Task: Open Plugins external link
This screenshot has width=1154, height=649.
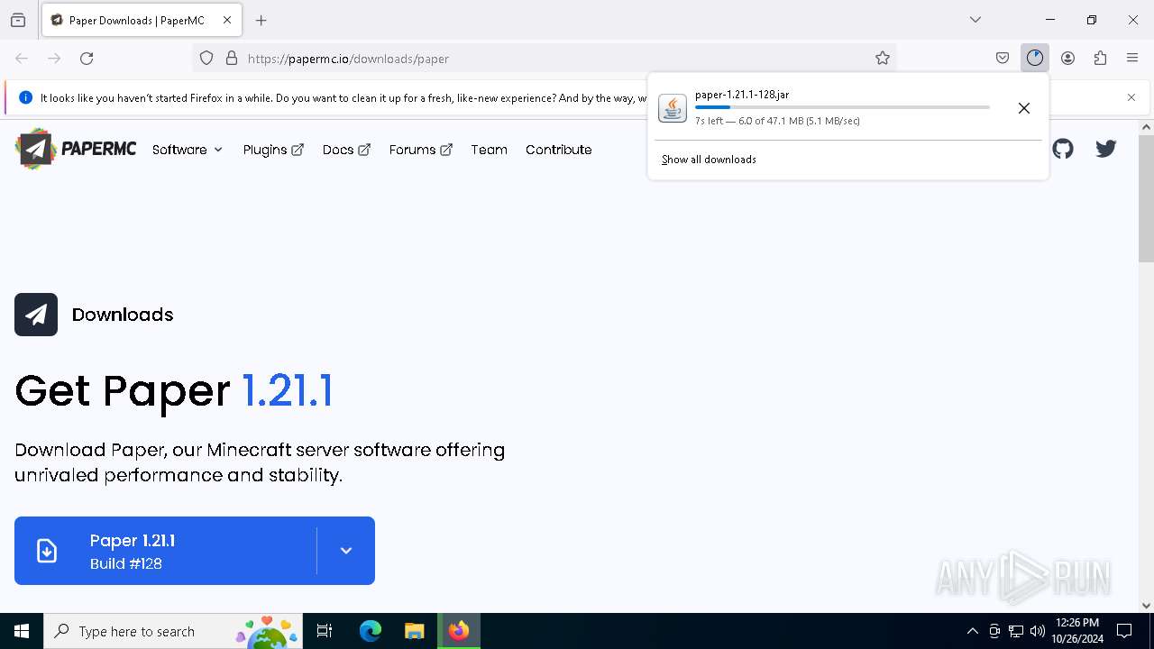Action: coord(273,150)
